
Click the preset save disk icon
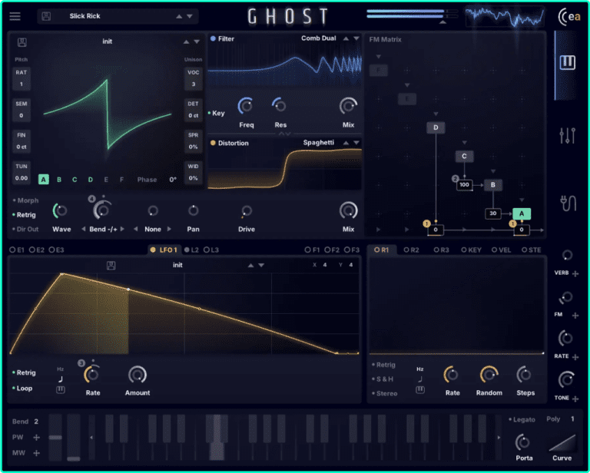click(46, 16)
